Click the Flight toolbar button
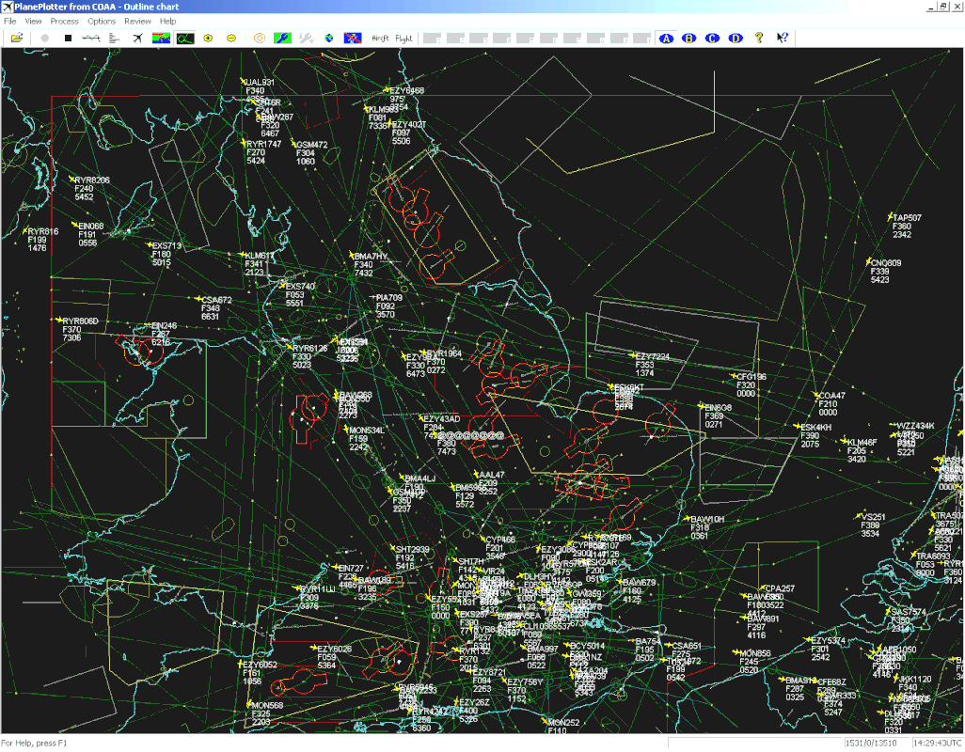The image size is (965, 752). coord(403,39)
